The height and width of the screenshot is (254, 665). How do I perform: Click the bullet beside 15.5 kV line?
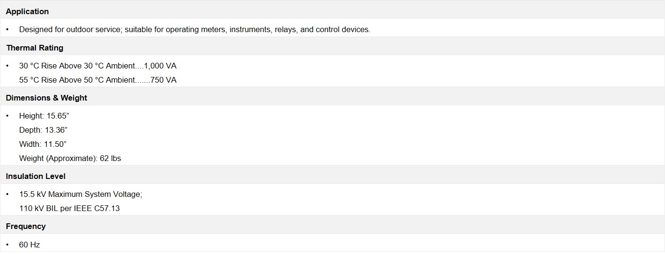(8, 194)
